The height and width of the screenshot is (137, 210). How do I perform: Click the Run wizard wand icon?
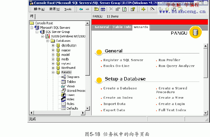click(x=152, y=9)
